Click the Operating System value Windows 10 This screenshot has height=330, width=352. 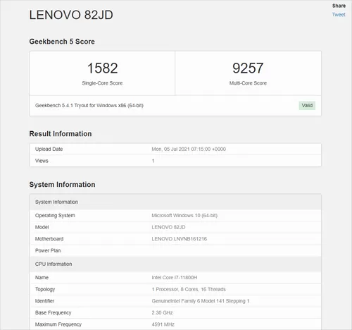point(184,216)
